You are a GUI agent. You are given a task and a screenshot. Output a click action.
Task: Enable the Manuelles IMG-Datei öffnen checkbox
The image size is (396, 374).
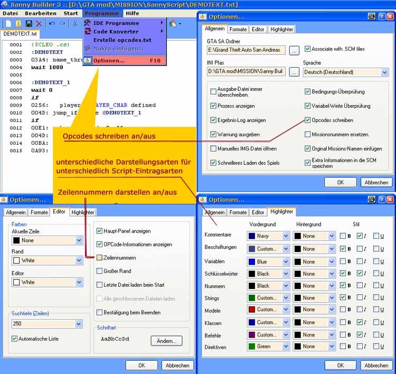(213, 148)
